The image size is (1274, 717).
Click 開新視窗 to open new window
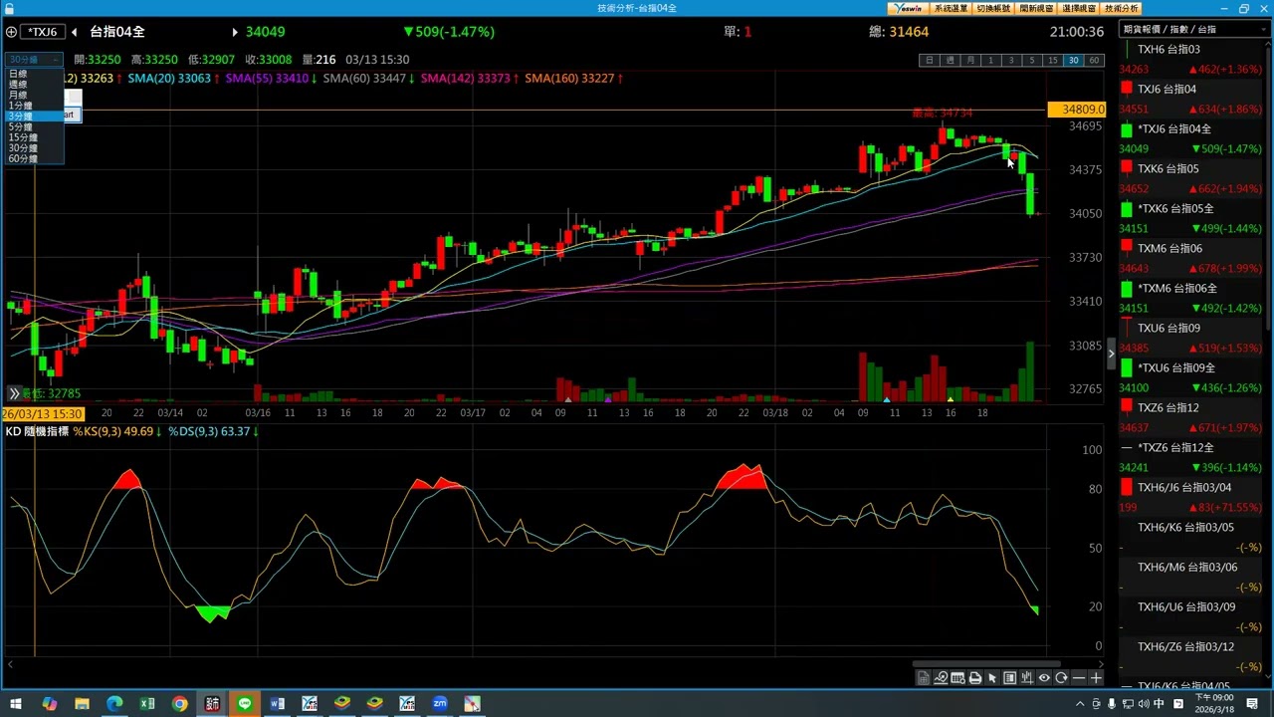point(1036,8)
